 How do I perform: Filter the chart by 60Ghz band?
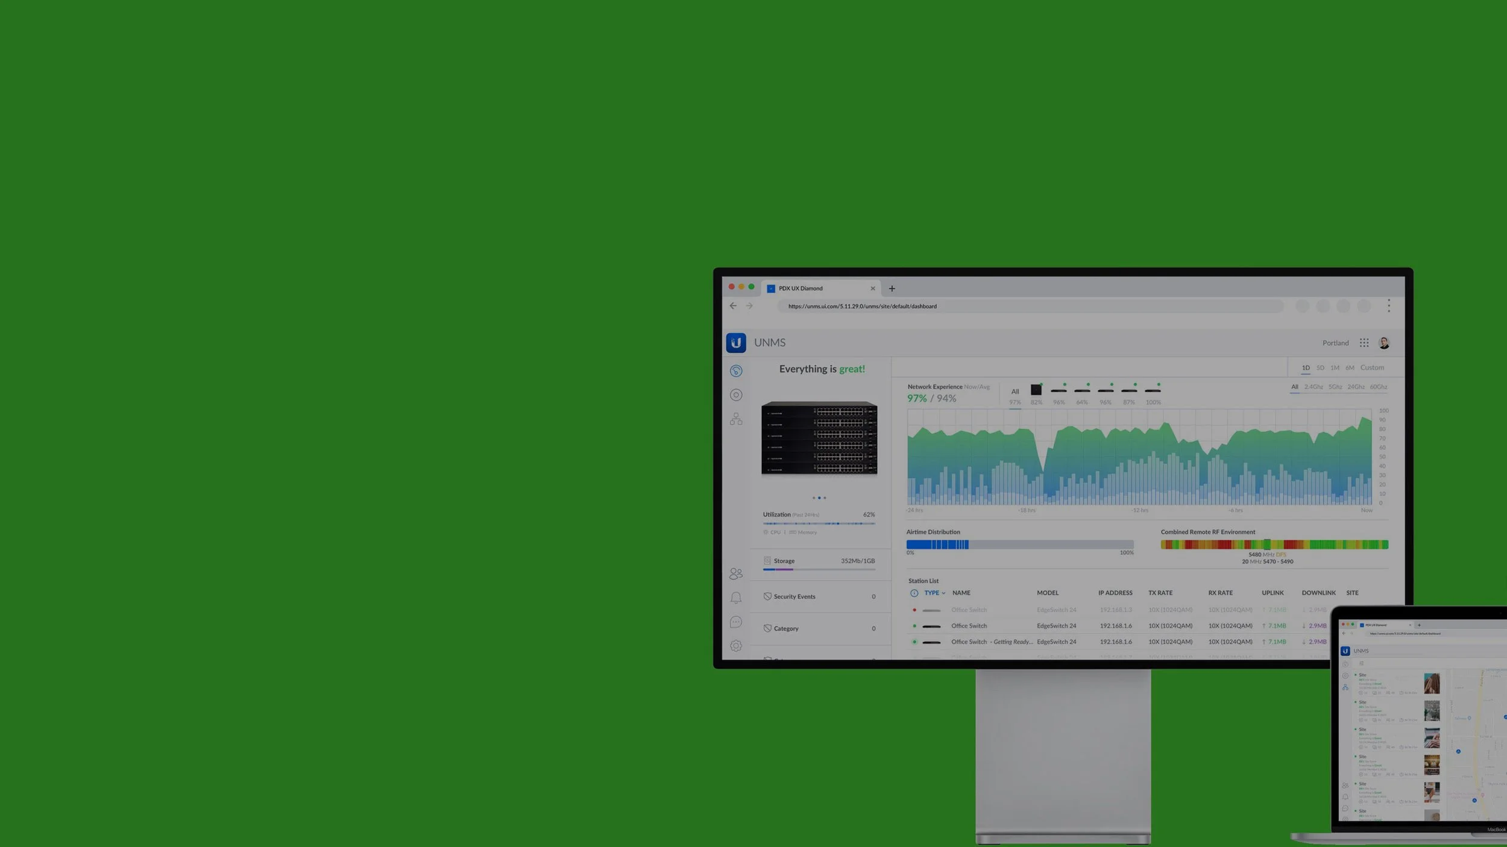[x=1378, y=387]
